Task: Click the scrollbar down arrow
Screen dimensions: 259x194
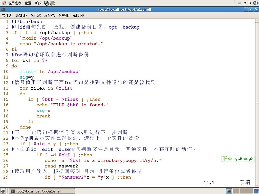Action: coord(257,186)
